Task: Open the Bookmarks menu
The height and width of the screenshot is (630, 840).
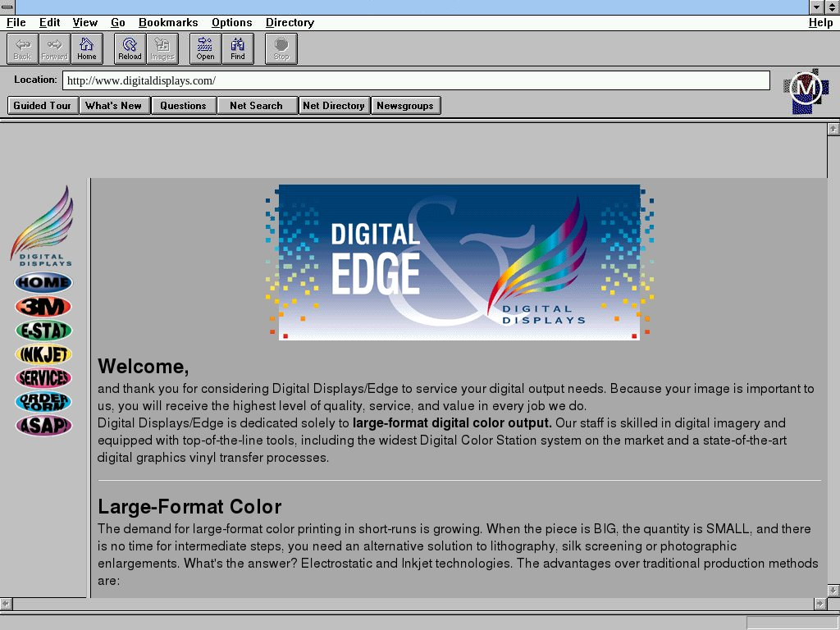Action: [x=168, y=23]
